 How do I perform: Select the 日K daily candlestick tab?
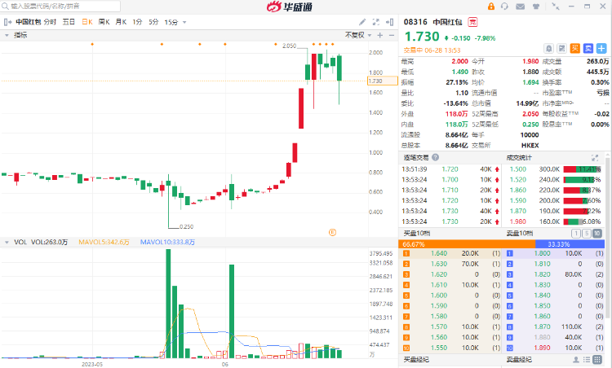tap(87, 22)
